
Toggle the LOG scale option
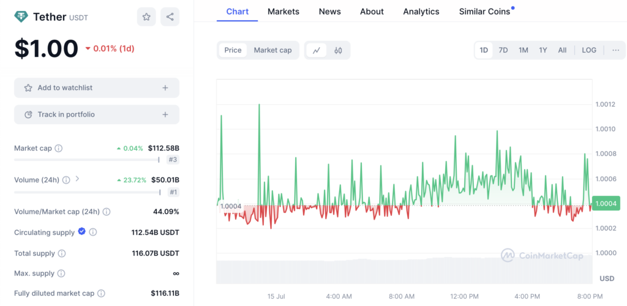pos(589,50)
